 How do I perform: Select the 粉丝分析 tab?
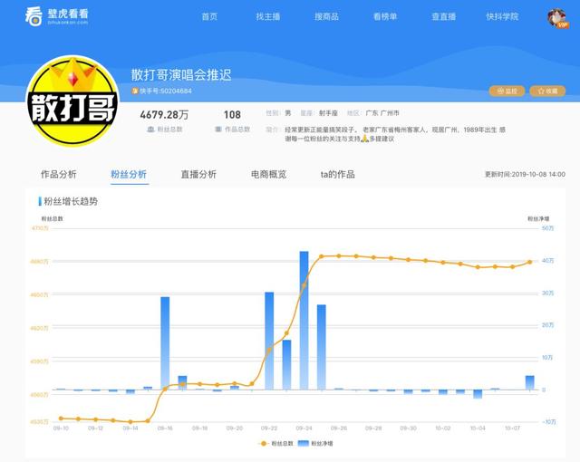pos(129,175)
